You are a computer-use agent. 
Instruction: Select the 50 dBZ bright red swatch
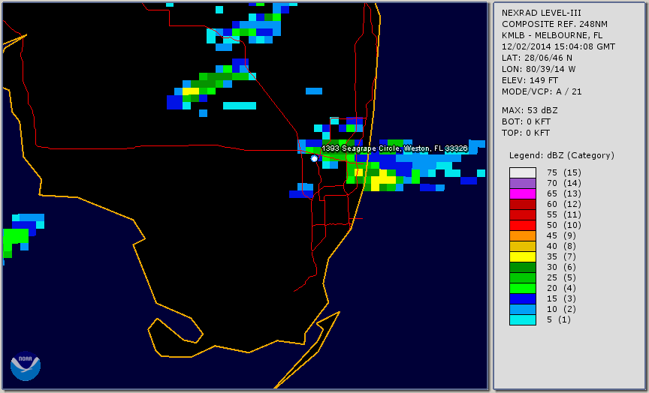(523, 225)
